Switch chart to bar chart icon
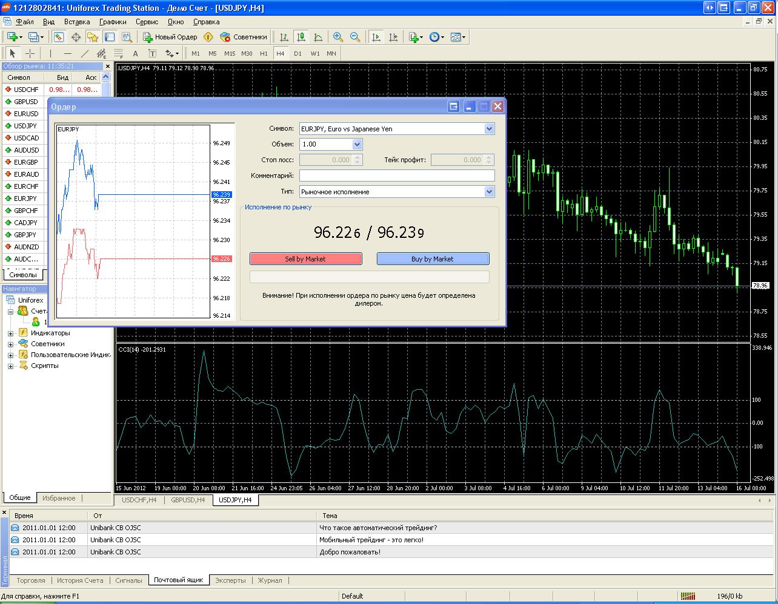This screenshot has width=778, height=604. [284, 37]
